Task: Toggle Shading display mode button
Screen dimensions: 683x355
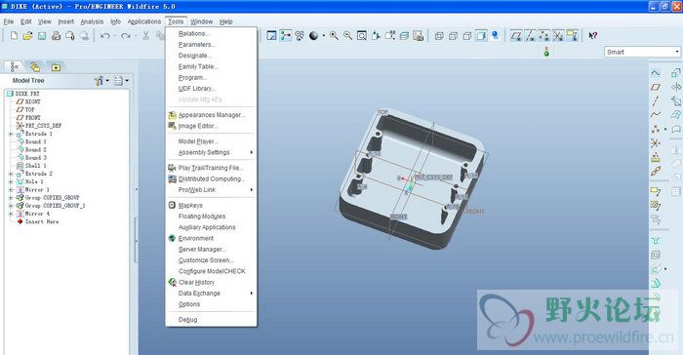Action: (x=481, y=36)
